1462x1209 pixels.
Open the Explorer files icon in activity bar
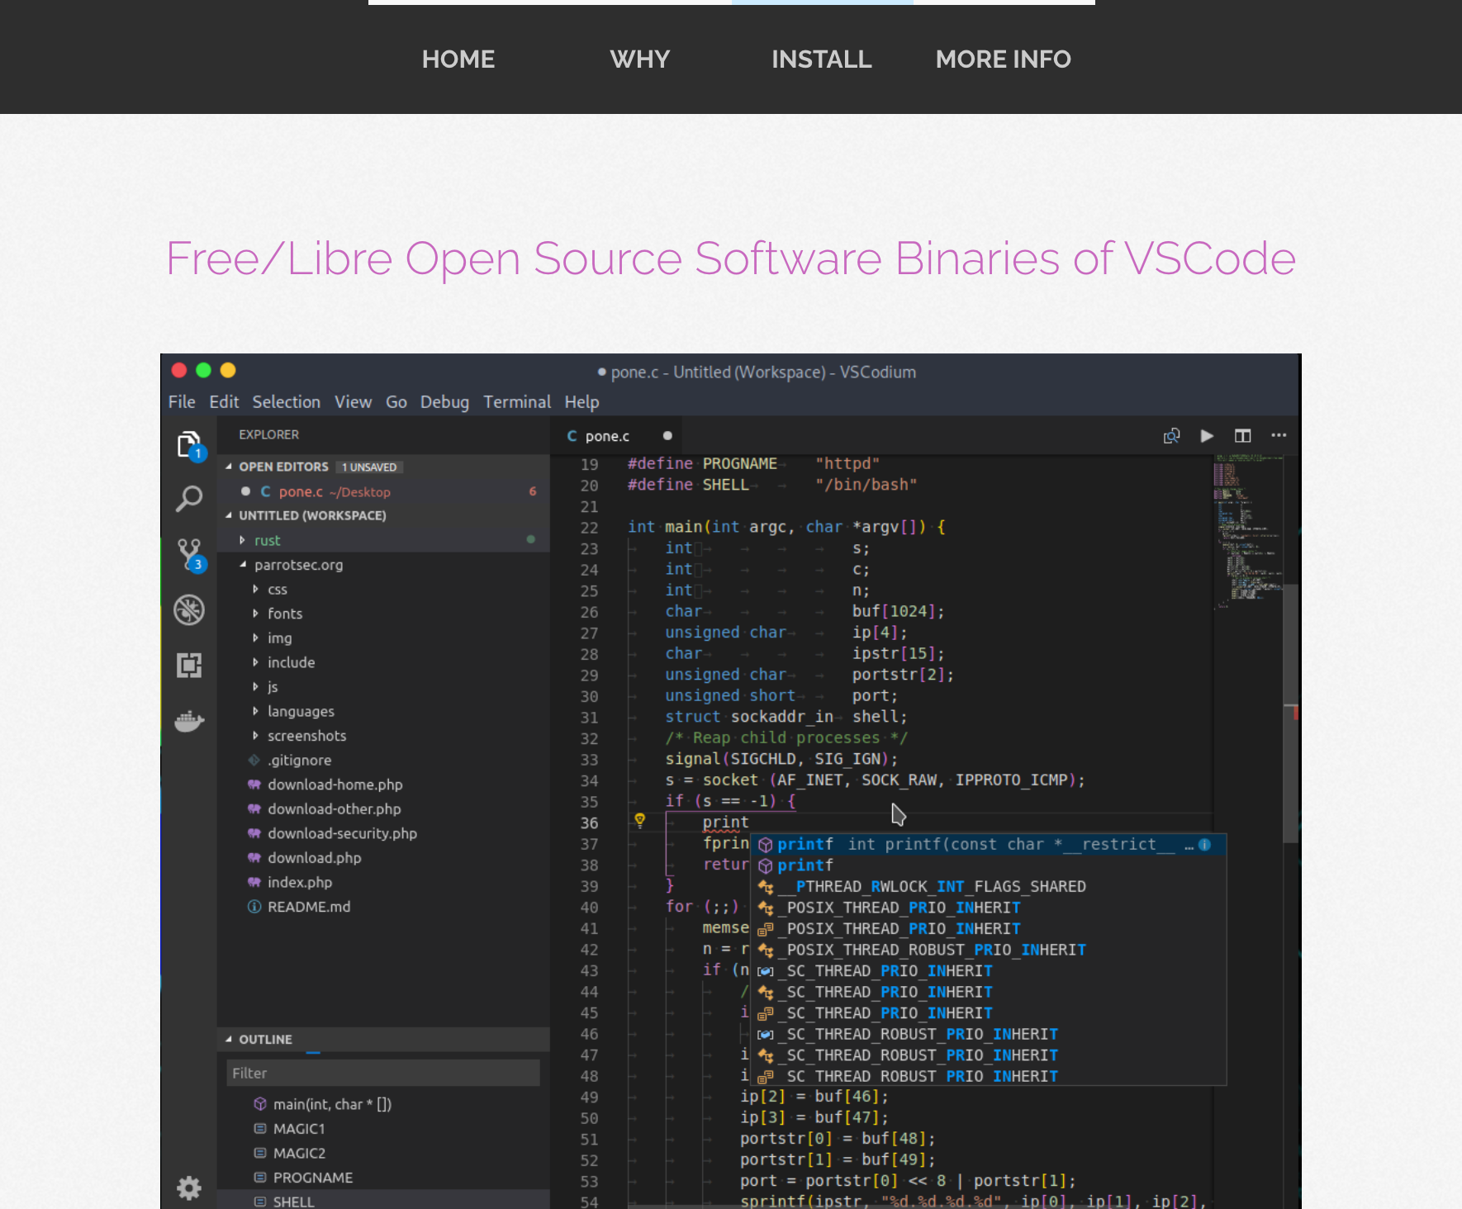[x=190, y=445]
